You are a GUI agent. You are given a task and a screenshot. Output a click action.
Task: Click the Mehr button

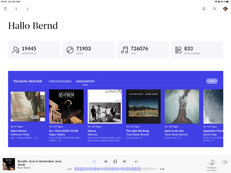(x=212, y=81)
